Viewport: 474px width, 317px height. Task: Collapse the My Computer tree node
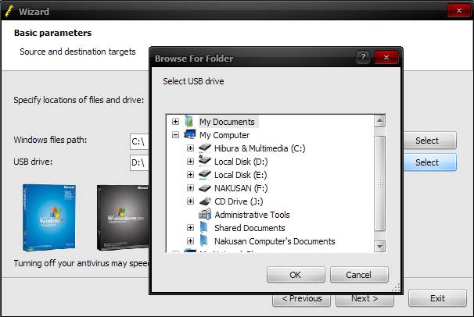175,135
